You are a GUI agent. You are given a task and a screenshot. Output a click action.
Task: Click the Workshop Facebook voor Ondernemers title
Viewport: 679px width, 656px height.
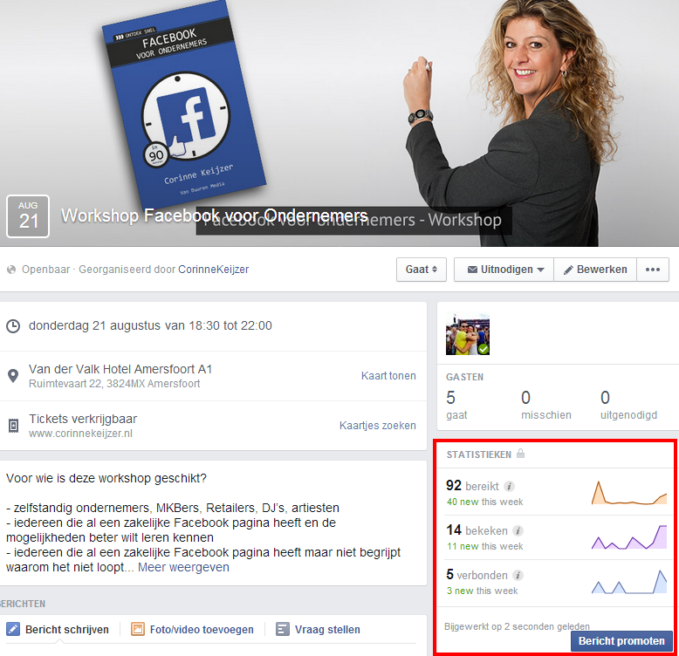(215, 215)
